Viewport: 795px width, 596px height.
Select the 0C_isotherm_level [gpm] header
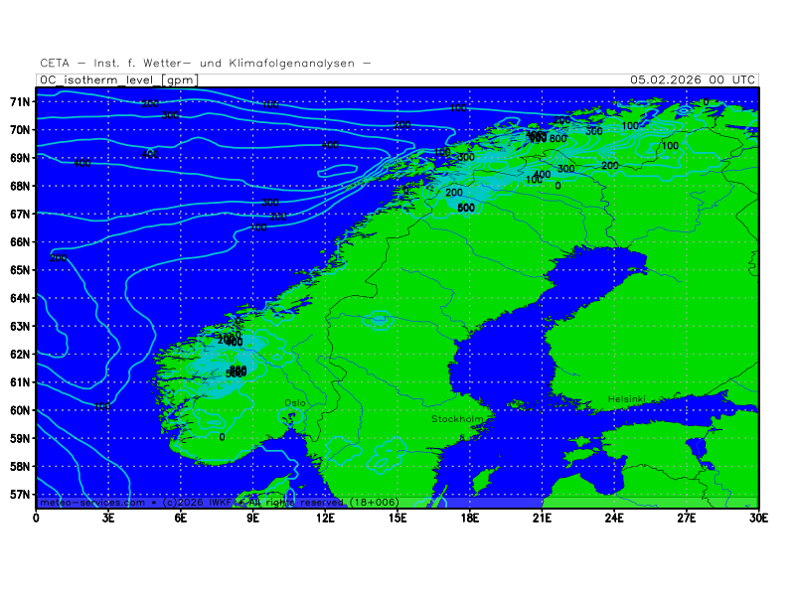(118, 79)
